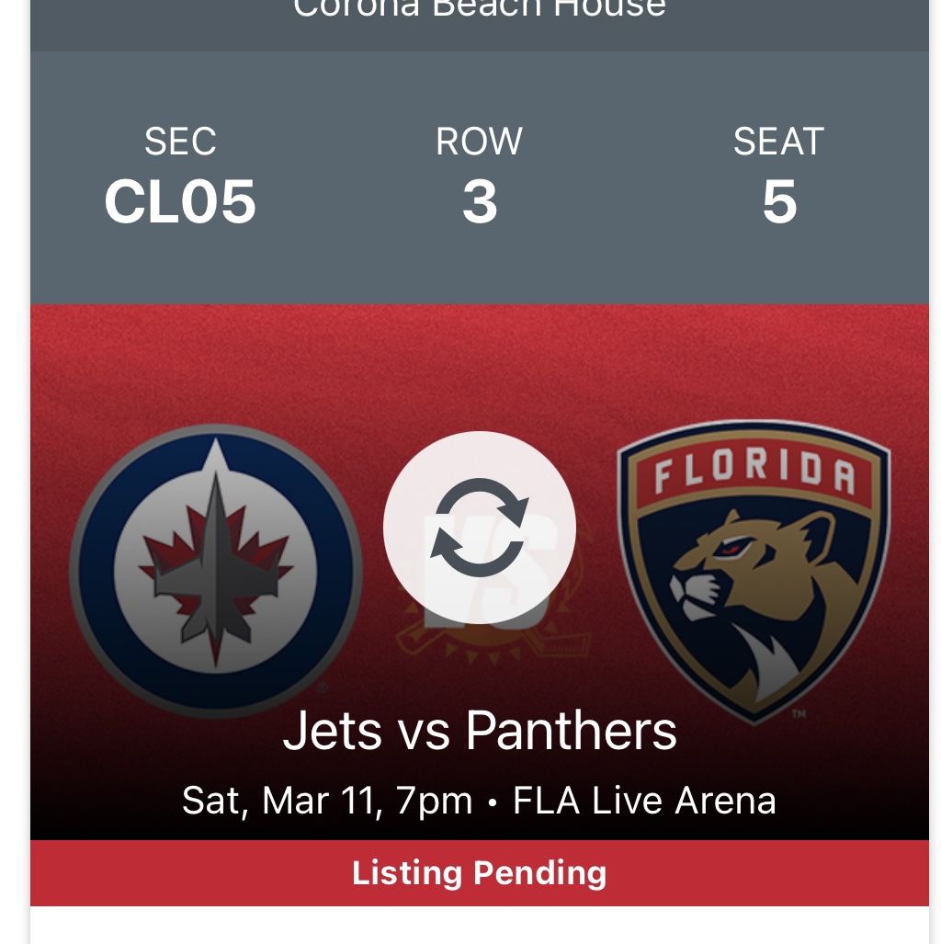Tap the white card below Listing Pending
941x944 pixels.
(480, 925)
